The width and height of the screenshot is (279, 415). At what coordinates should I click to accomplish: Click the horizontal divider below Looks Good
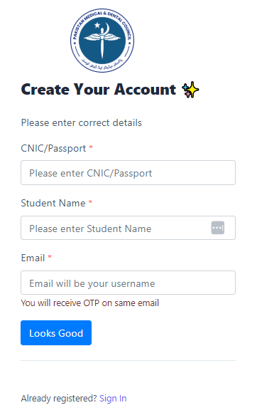128,360
